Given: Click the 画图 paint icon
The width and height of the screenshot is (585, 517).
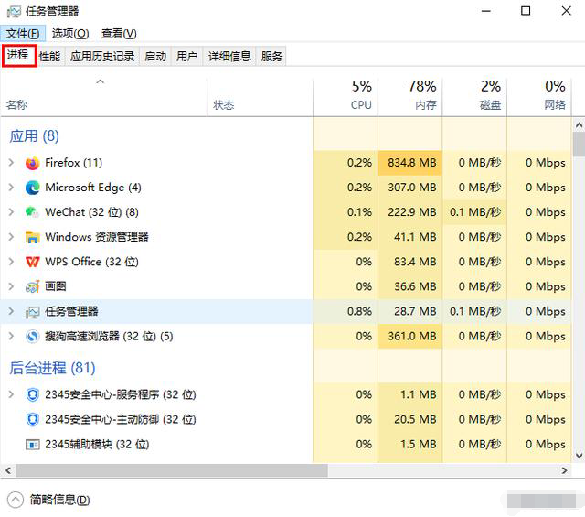Looking at the screenshot, I should [33, 286].
